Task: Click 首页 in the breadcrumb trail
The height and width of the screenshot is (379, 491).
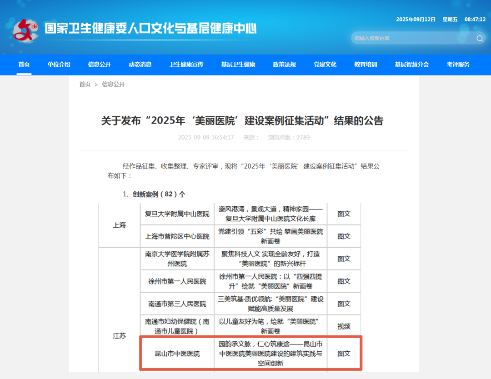Action: coord(85,85)
